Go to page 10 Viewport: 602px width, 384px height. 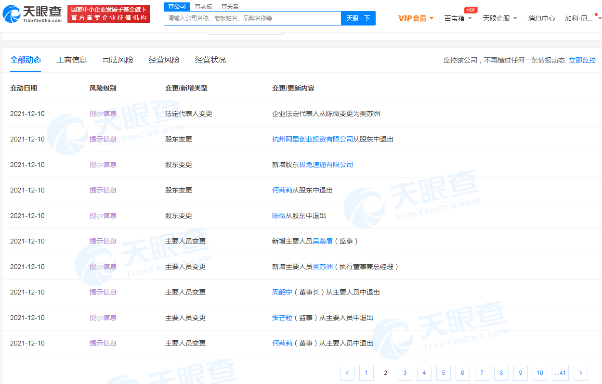coord(539,373)
